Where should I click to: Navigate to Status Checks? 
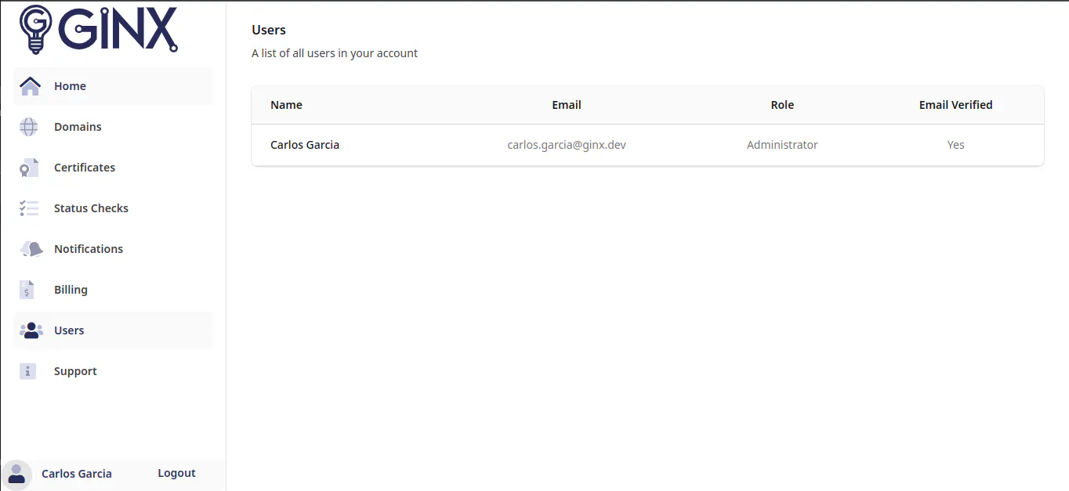113,208
